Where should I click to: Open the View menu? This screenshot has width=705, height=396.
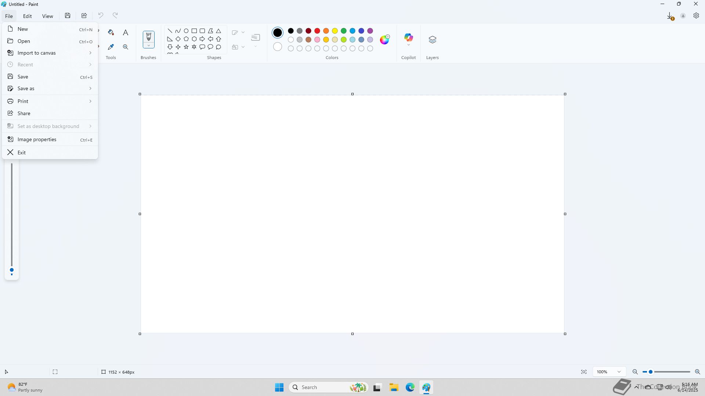point(47,16)
